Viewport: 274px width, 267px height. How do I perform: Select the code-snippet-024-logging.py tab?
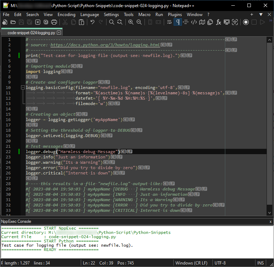[x=31, y=33]
